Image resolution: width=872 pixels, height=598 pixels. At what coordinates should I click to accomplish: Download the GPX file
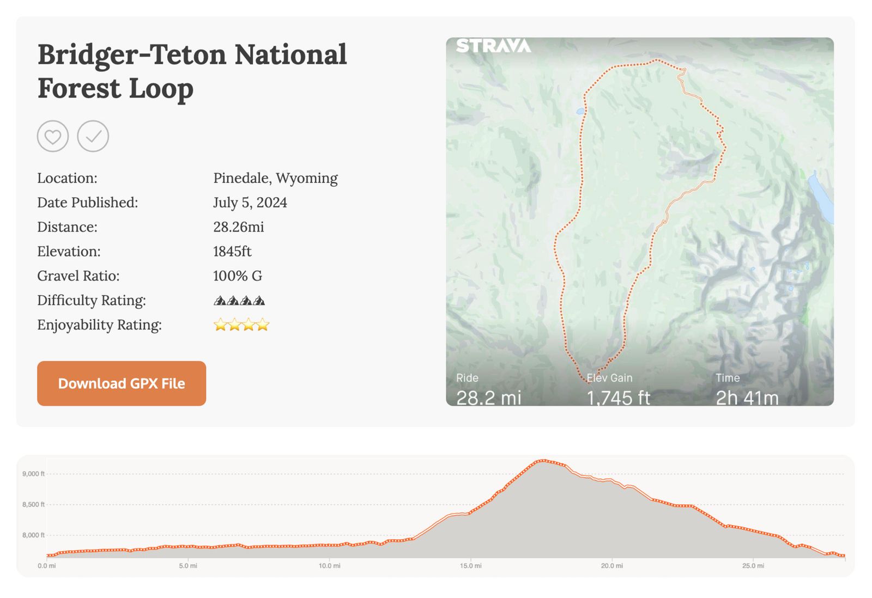(122, 383)
